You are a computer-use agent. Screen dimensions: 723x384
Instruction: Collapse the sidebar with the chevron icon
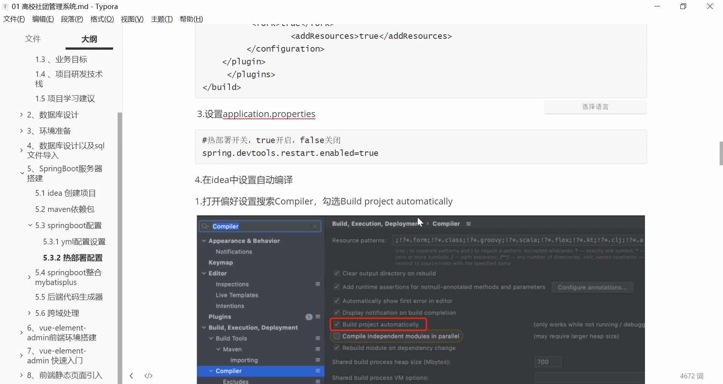click(131, 375)
